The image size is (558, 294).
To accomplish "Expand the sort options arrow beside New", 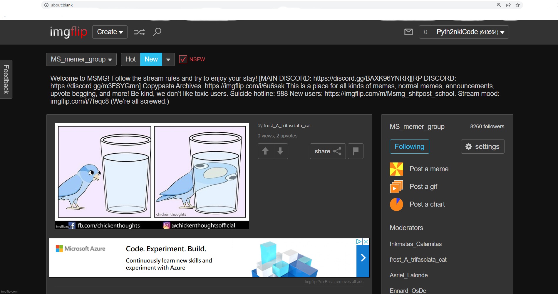I will (x=168, y=59).
